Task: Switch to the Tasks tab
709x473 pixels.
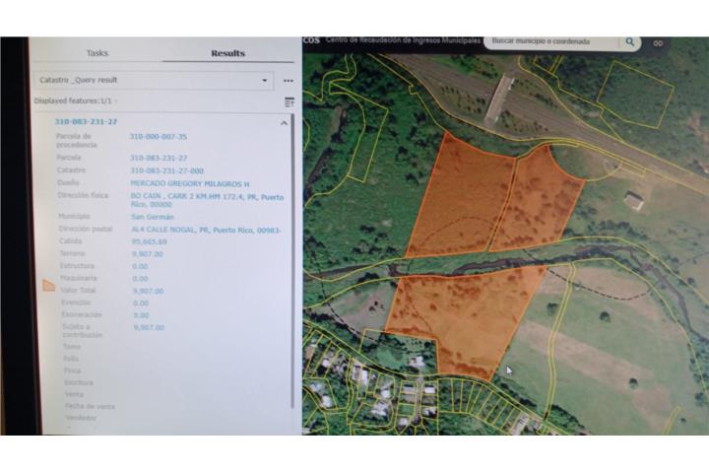Action: coord(97,53)
